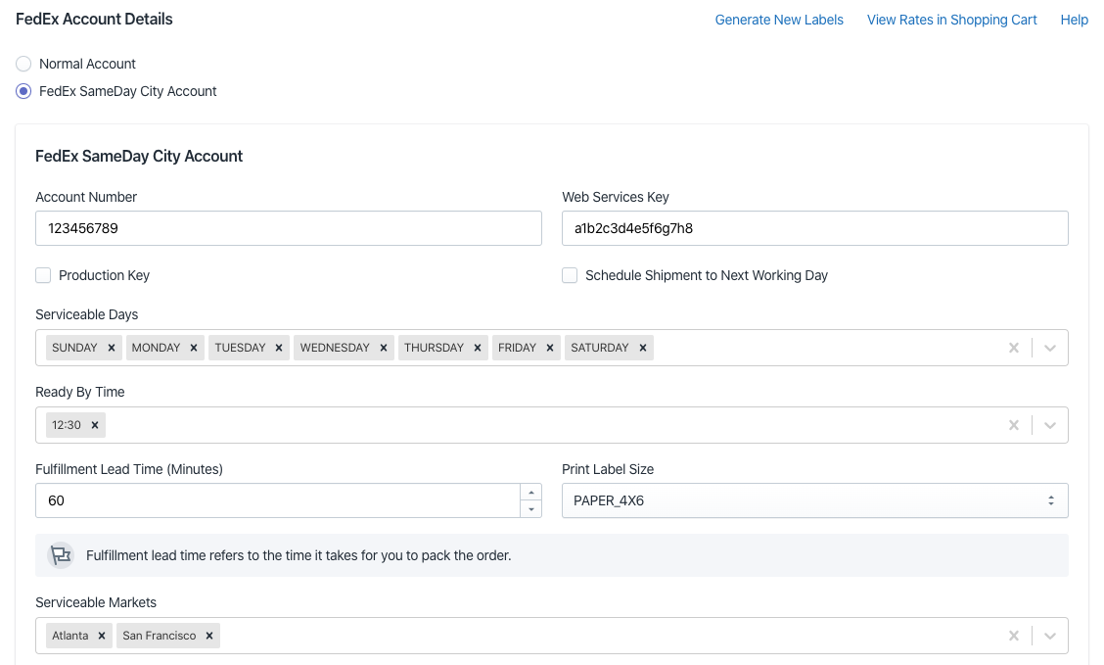
Task: Select the Normal Account radio button
Action: coord(23,64)
